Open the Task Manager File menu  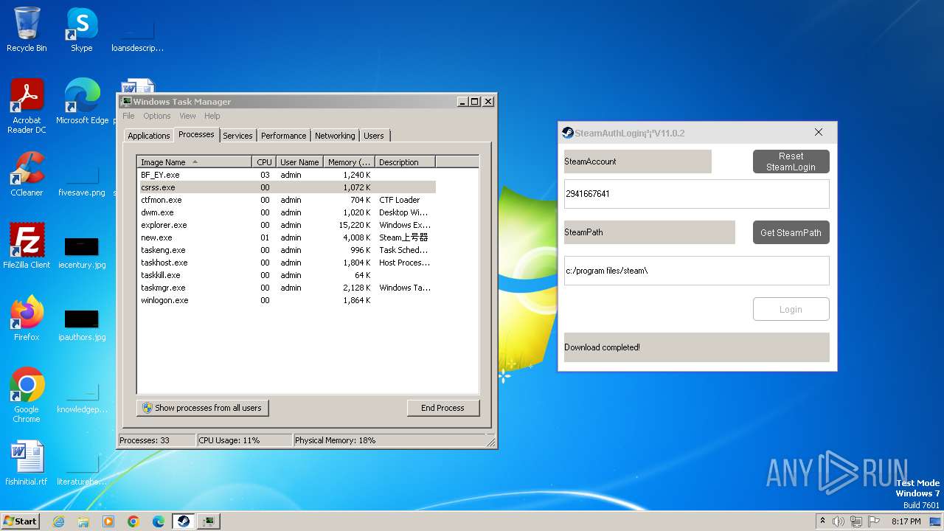tap(128, 116)
